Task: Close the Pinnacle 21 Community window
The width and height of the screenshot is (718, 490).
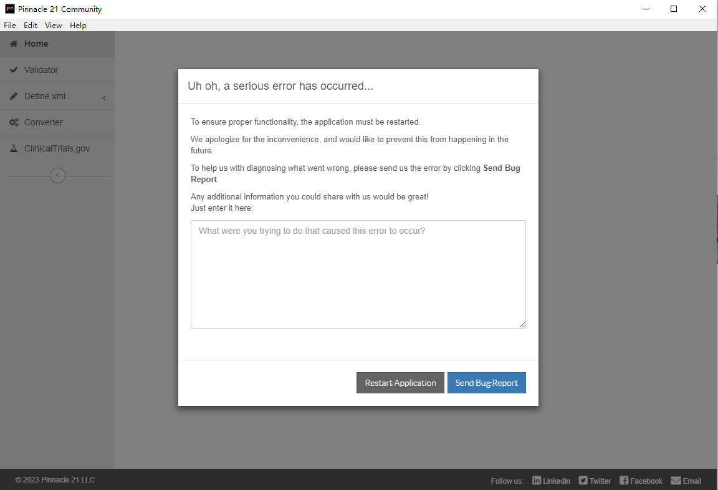Action: [x=702, y=9]
